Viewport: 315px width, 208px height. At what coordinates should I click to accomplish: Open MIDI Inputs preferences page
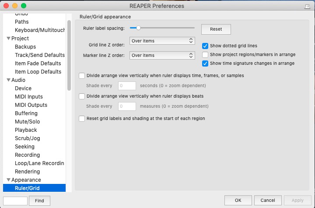(x=29, y=97)
